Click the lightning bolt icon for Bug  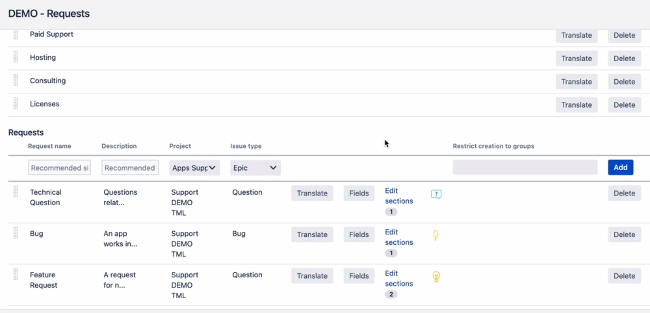(436, 235)
